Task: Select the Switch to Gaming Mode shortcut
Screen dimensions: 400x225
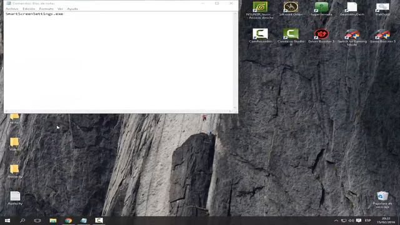Action: [x=352, y=37]
